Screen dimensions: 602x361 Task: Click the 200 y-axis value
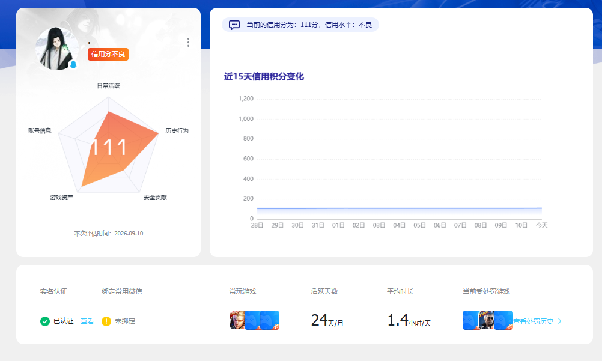point(248,199)
